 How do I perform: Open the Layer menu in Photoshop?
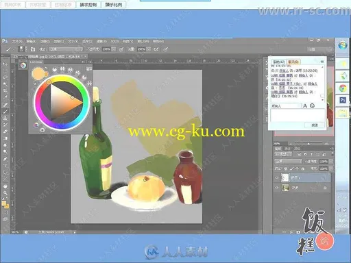click(x=59, y=41)
